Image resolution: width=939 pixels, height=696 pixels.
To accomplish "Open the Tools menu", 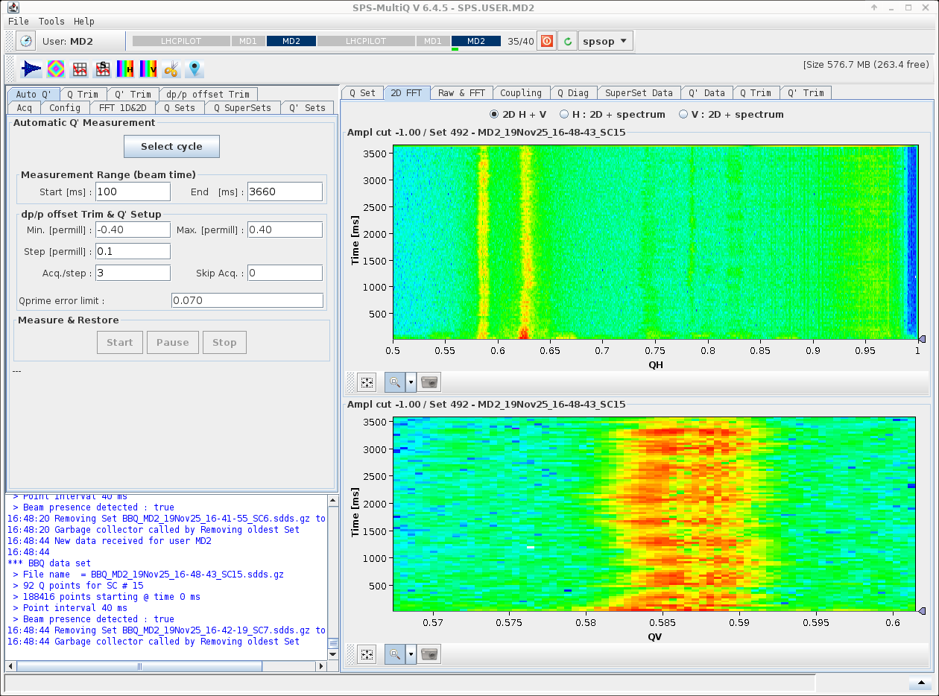I will point(51,22).
